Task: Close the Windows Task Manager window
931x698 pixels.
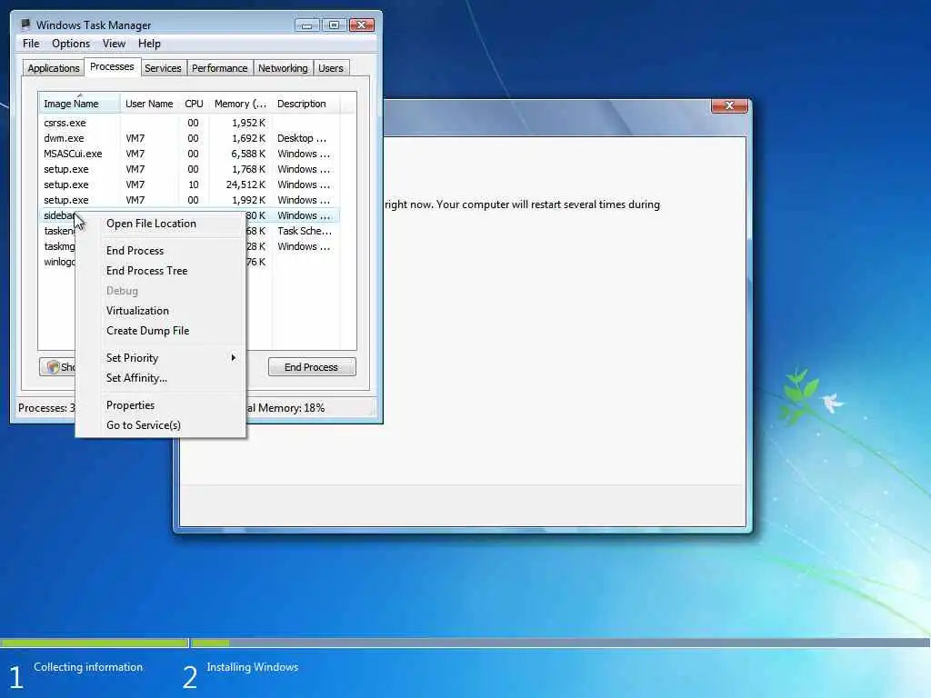Action: (361, 25)
